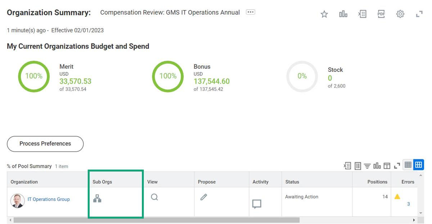432x224 pixels.
Task: Click the errors warning triangle icon
Action: coord(397,197)
